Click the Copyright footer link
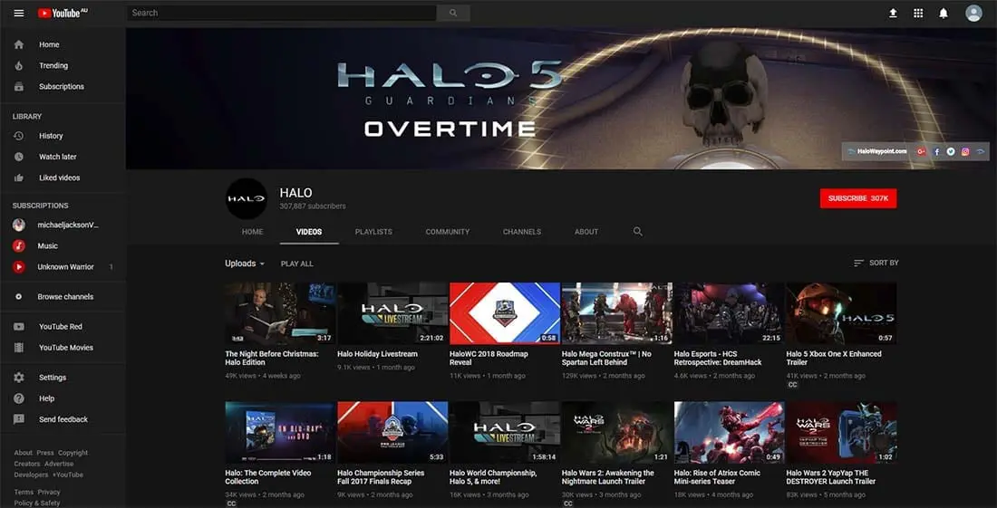This screenshot has width=997, height=508. click(73, 453)
